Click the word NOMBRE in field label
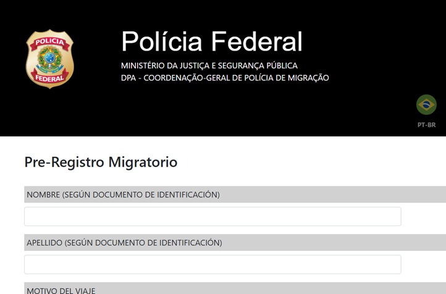This screenshot has height=294, width=446. (x=43, y=195)
